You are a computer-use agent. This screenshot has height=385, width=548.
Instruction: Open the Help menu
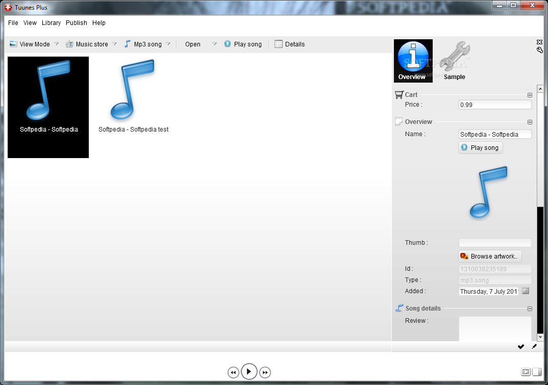click(98, 23)
